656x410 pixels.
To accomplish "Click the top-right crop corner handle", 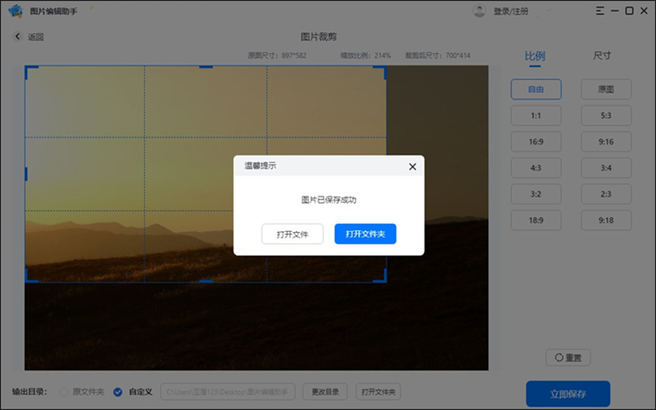I will coord(383,68).
